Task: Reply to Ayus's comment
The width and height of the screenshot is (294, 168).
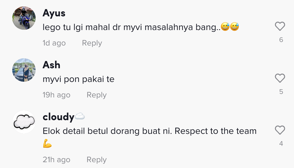Action: point(92,43)
